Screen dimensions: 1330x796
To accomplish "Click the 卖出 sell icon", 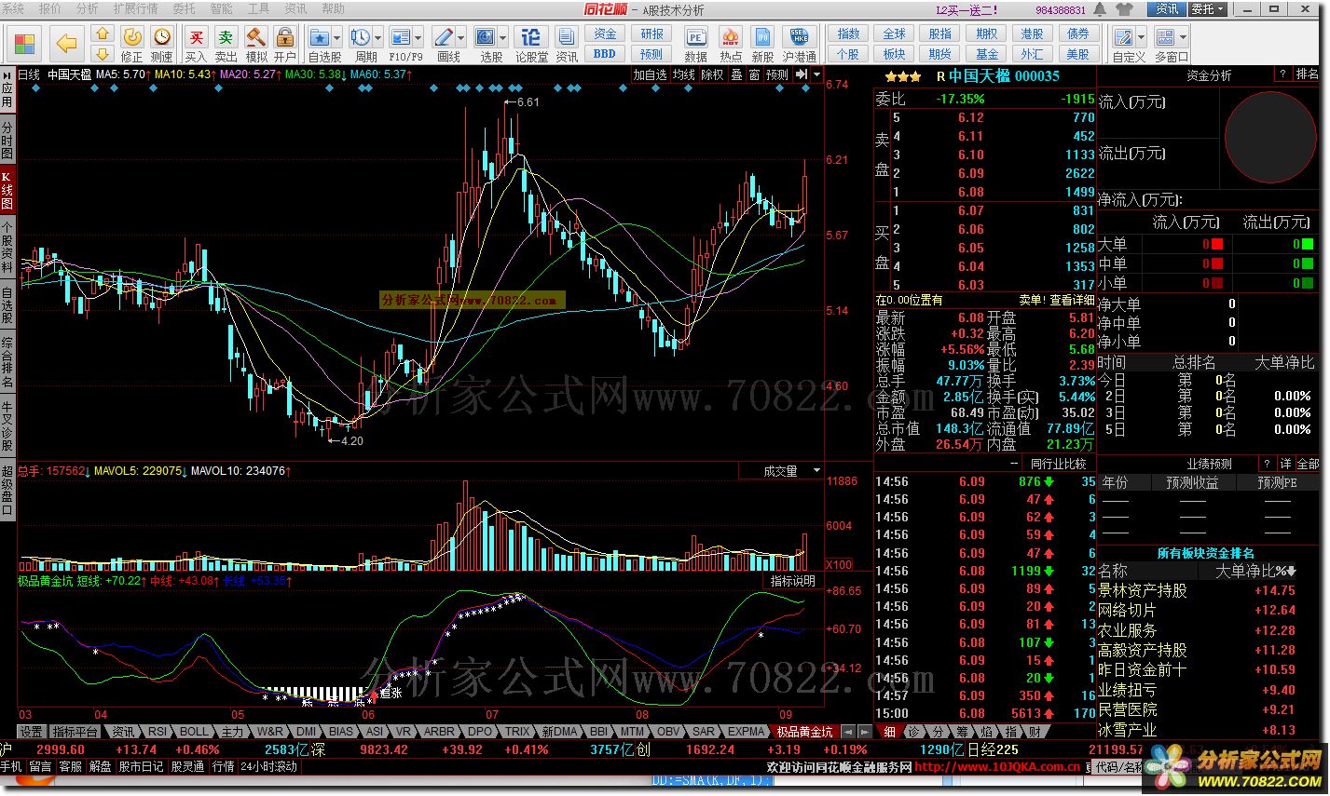I will pos(226,37).
